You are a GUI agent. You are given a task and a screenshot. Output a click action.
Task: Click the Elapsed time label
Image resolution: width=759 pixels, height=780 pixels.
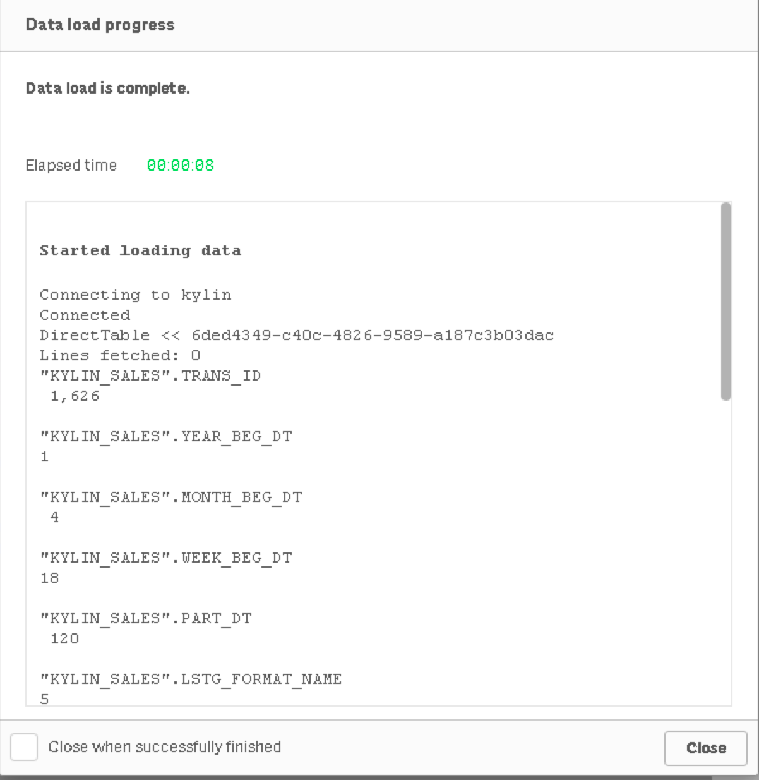[71, 166]
